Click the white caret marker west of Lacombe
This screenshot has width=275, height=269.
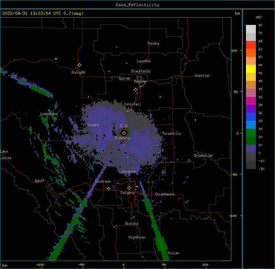pyautogui.click(x=127, y=63)
